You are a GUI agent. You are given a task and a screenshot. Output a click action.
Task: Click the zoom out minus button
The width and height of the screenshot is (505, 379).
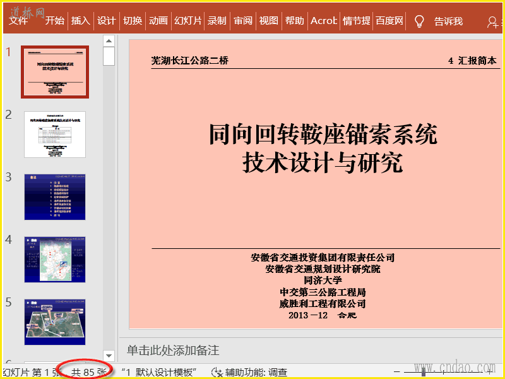[397, 373]
